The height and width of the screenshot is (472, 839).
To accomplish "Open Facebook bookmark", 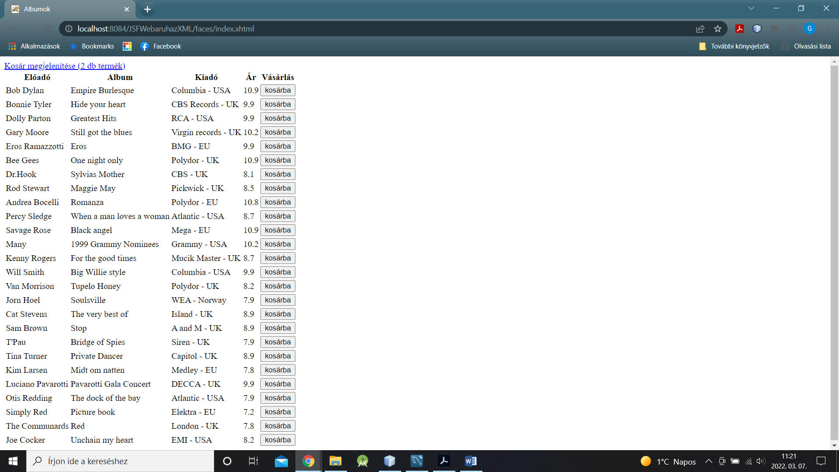I will click(x=161, y=46).
